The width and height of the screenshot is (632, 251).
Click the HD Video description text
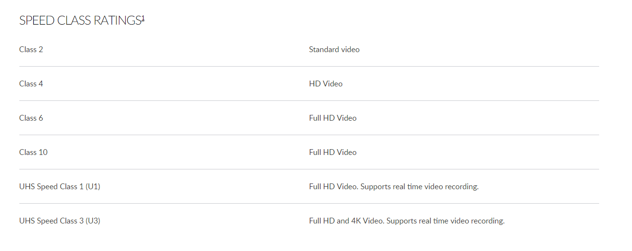326,84
